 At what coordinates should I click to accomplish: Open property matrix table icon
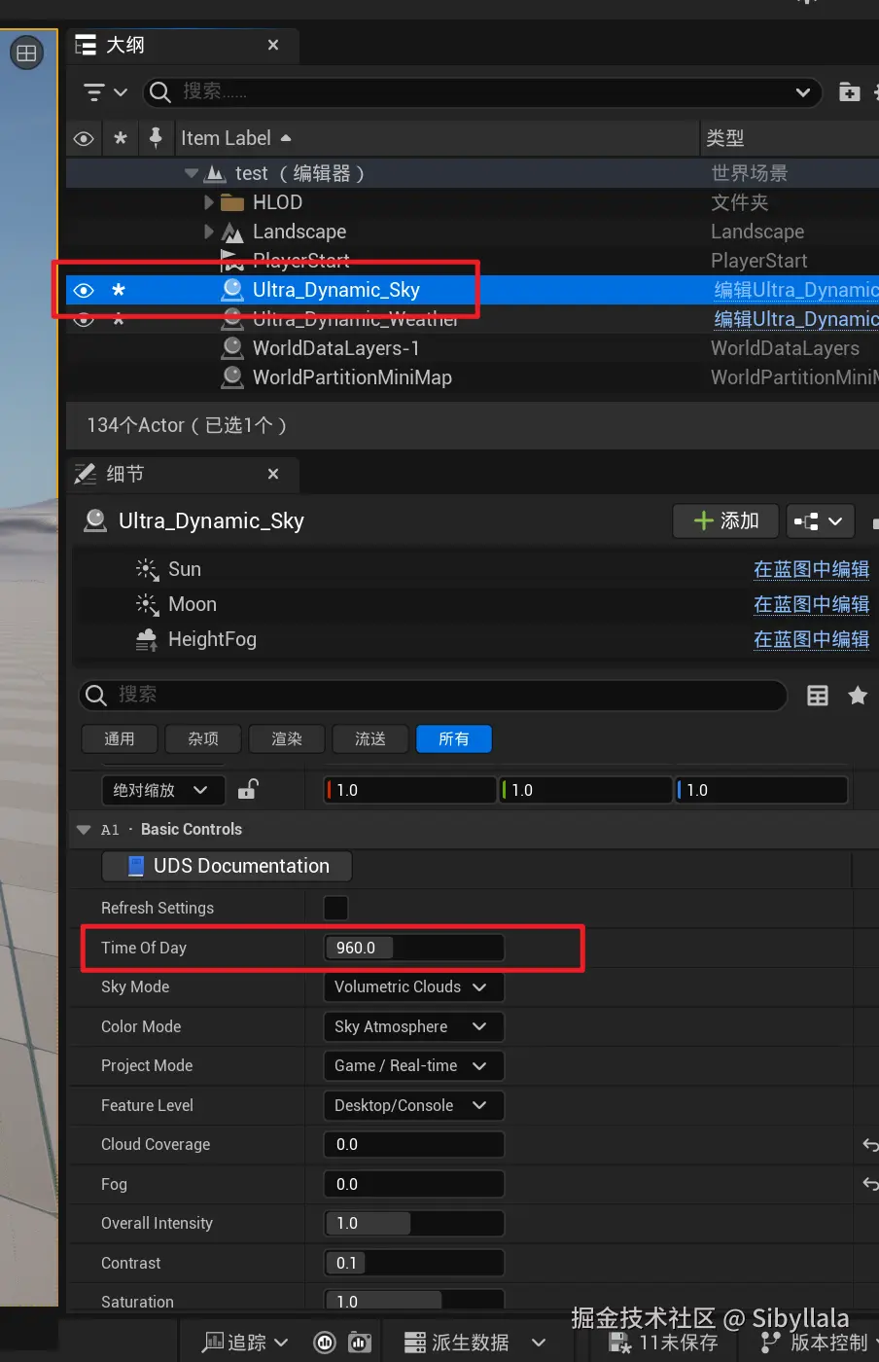coord(818,695)
